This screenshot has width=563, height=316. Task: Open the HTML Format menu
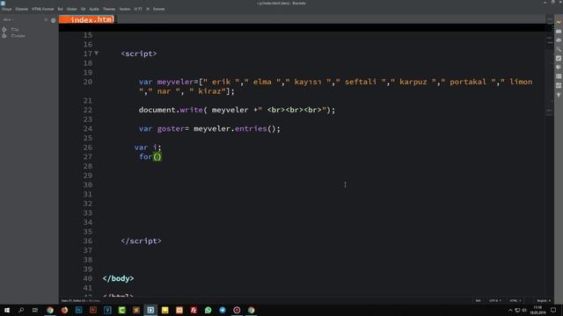click(42, 9)
